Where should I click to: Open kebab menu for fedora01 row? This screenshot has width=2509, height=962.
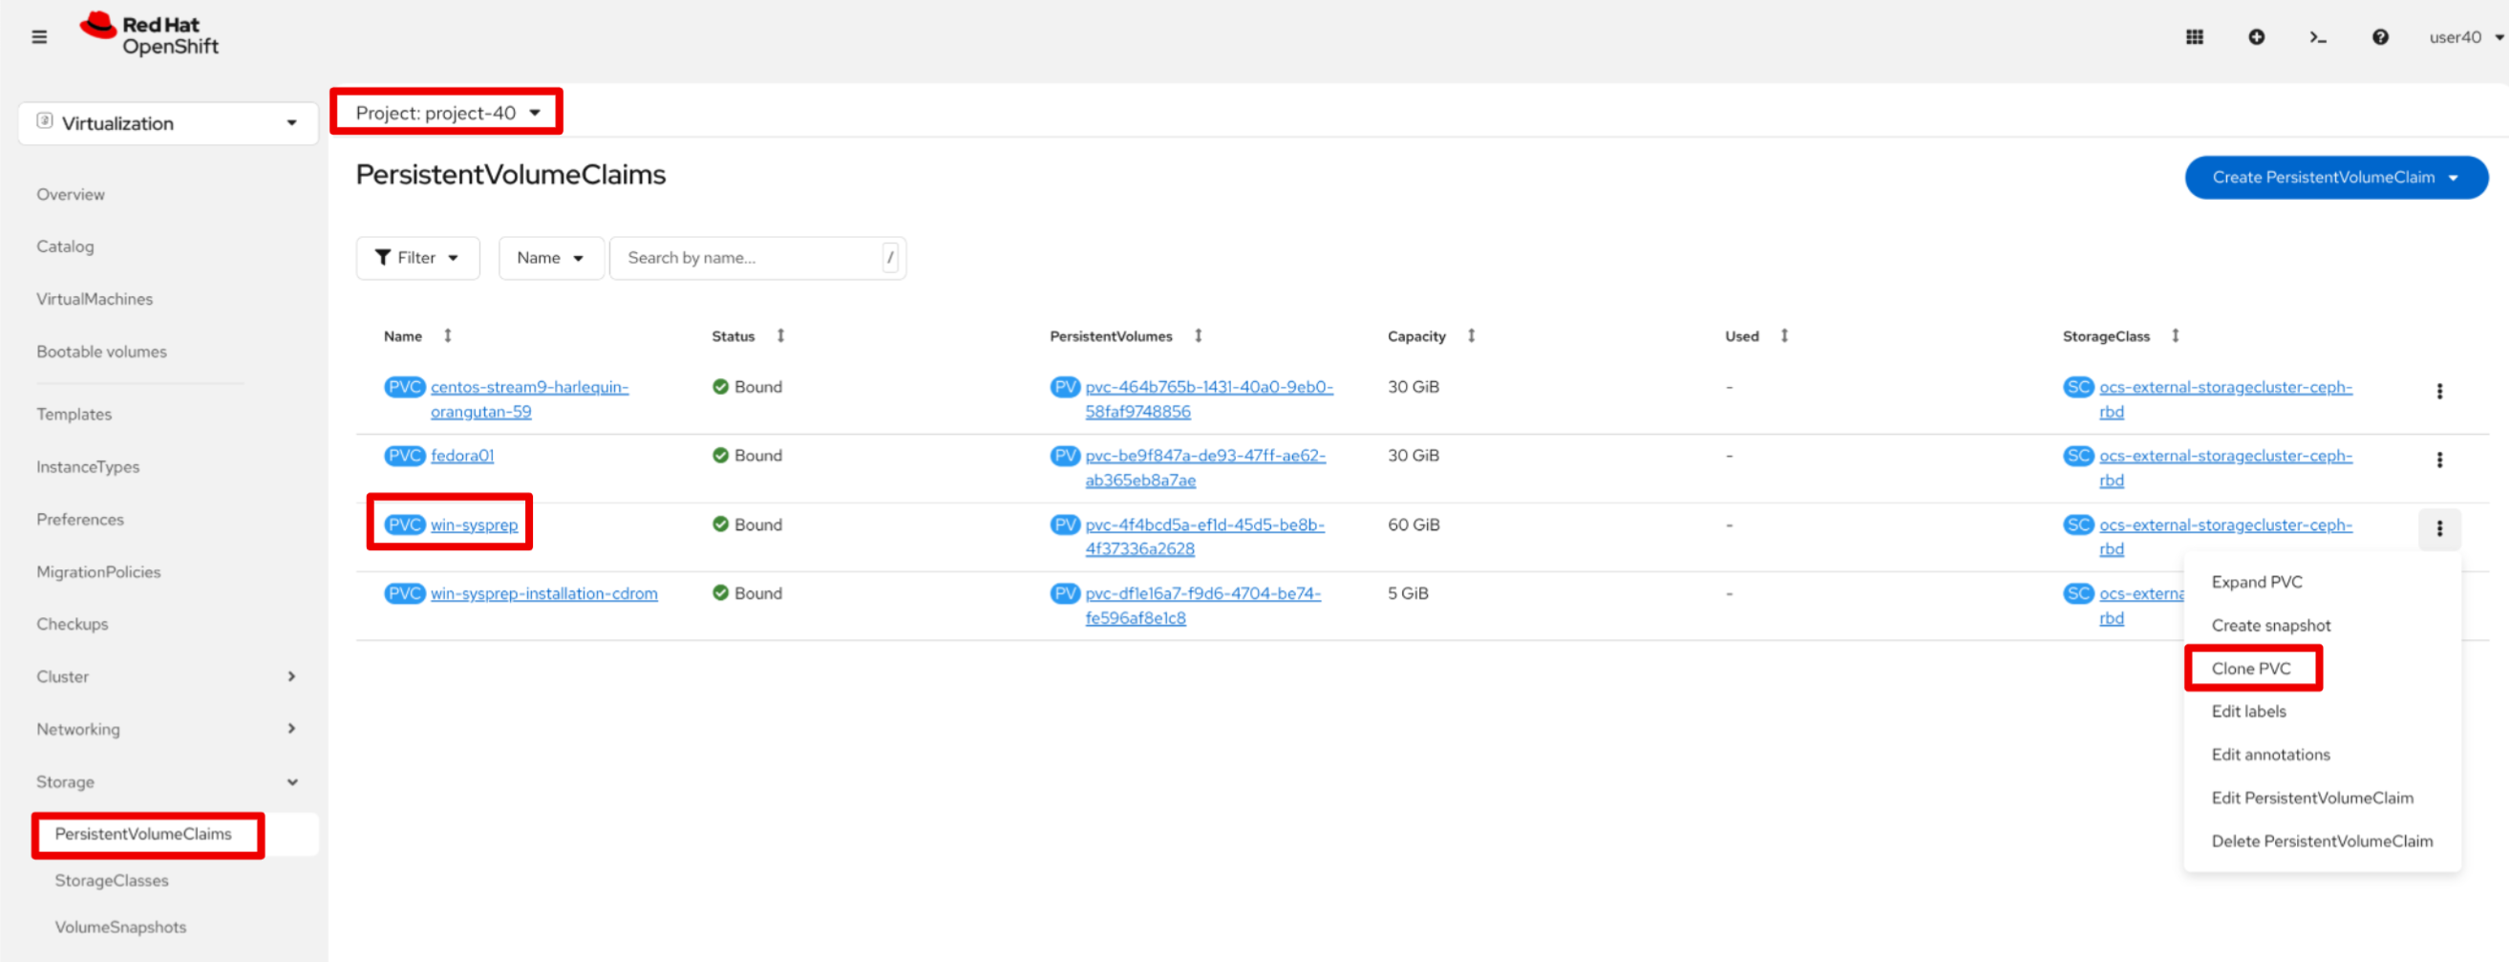(2439, 460)
